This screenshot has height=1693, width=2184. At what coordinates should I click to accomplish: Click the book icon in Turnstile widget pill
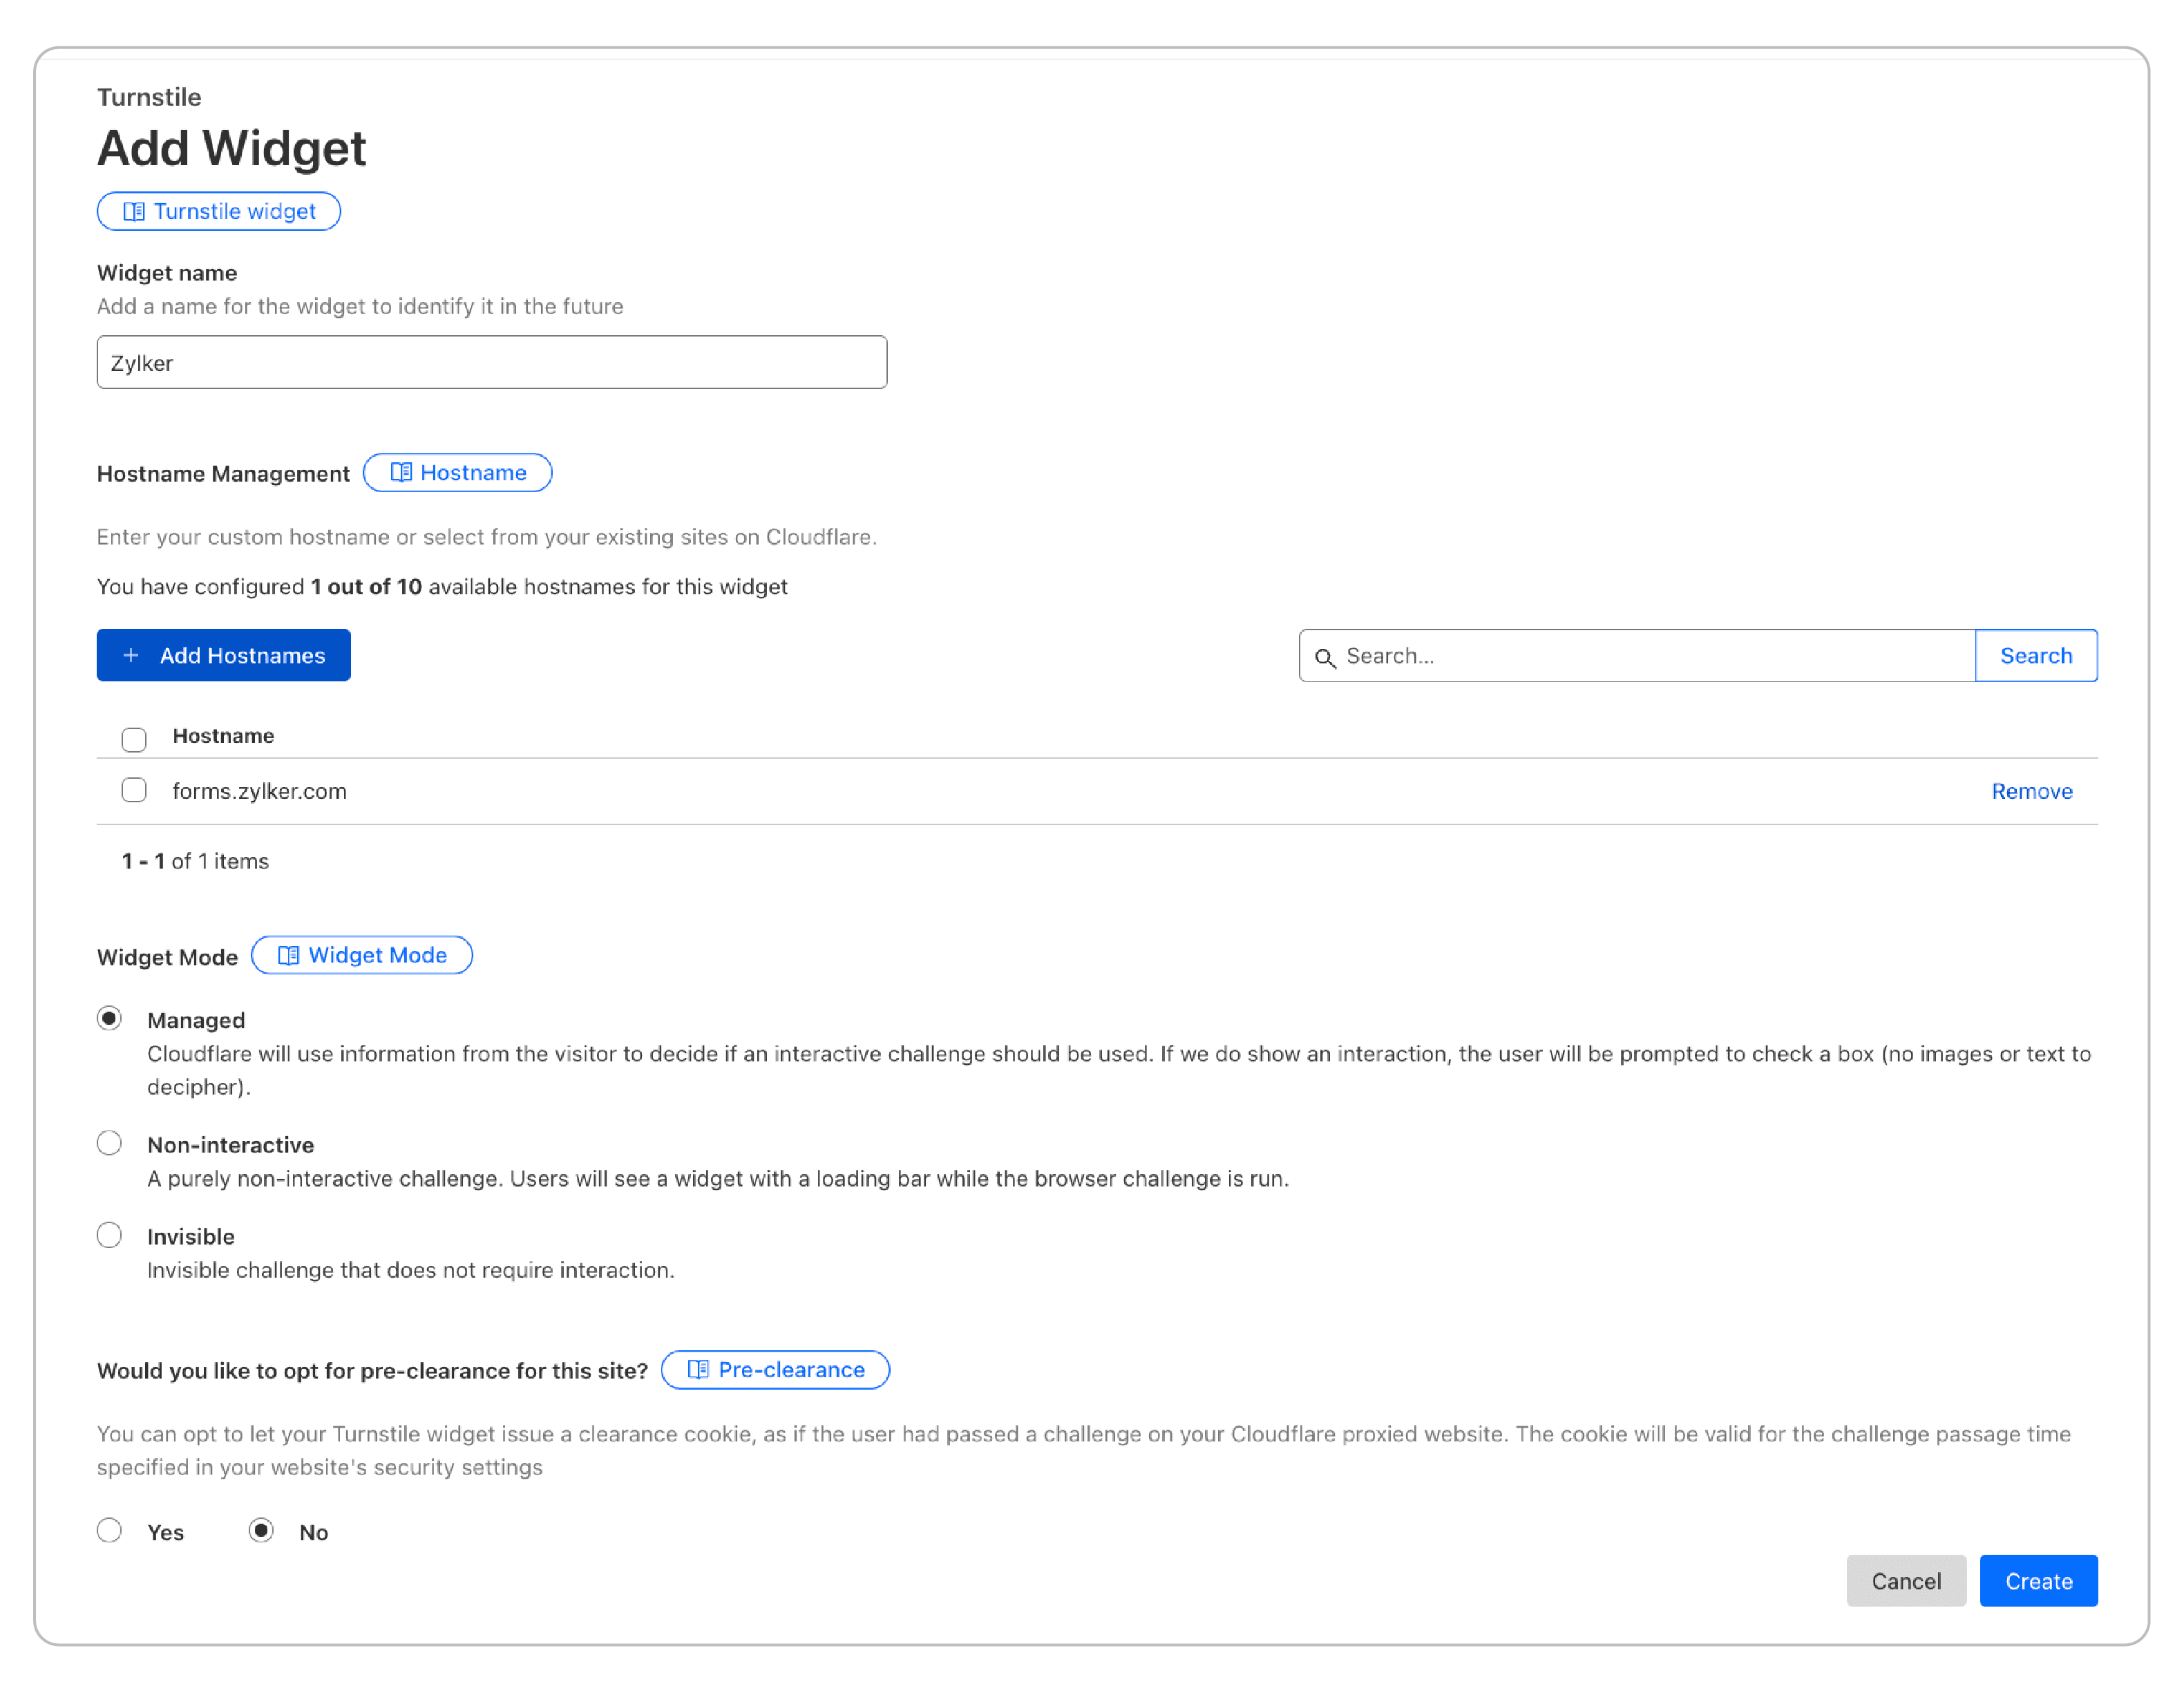point(133,211)
